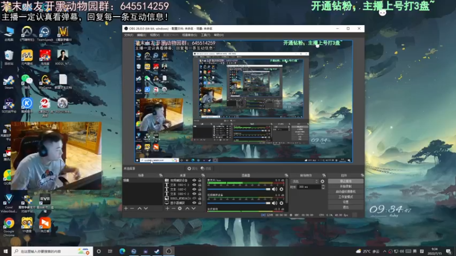Viewport: 456px width, 256px height.
Task: Click 启动虚拟摄像机 virtual camera button
Action: point(345,192)
